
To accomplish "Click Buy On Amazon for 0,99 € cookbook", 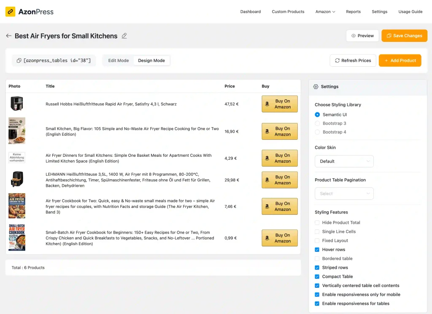I will pos(279,238).
